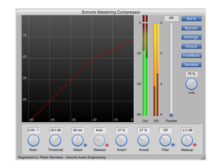Click the 27 % Knee2 field
Image resolution: width=223 pixels, height=168 pixels.
point(143,130)
